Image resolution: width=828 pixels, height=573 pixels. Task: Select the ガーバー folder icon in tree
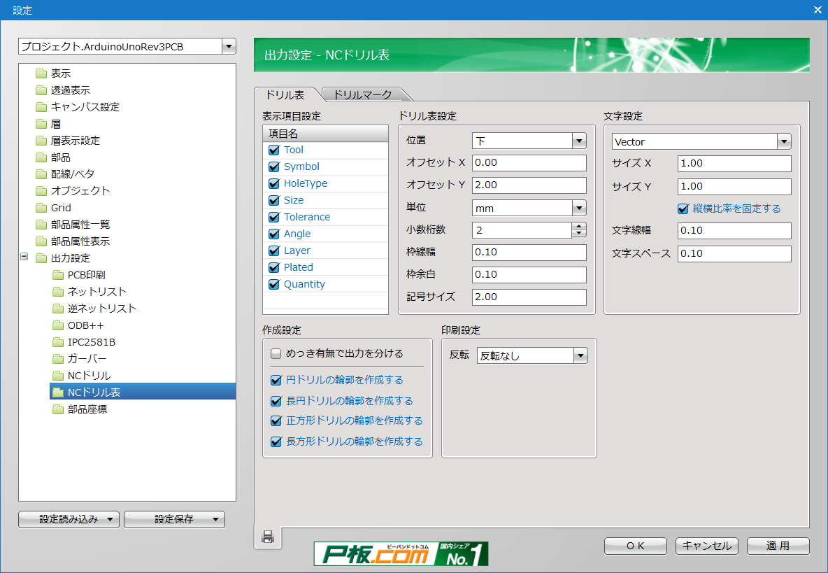[x=58, y=359]
